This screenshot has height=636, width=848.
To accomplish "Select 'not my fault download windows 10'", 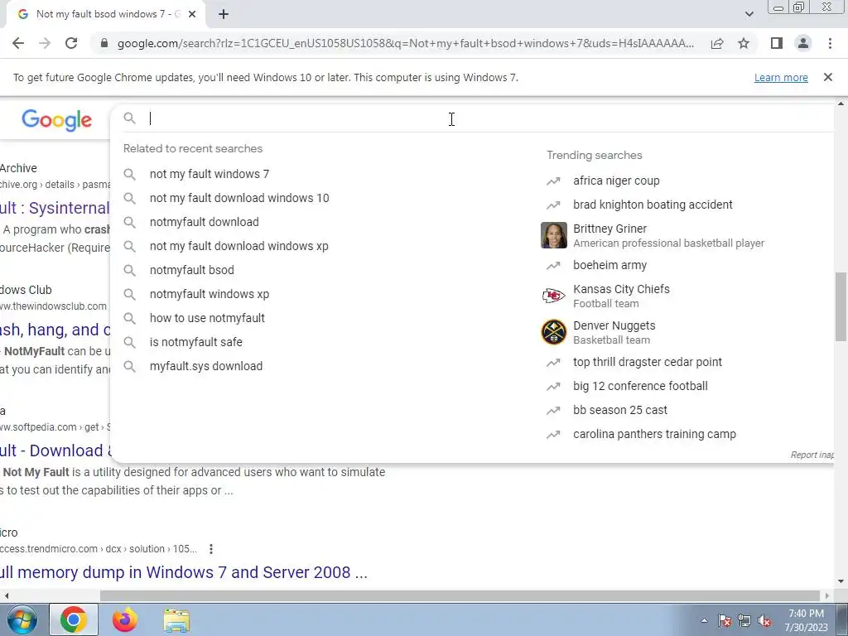I will (x=239, y=198).
